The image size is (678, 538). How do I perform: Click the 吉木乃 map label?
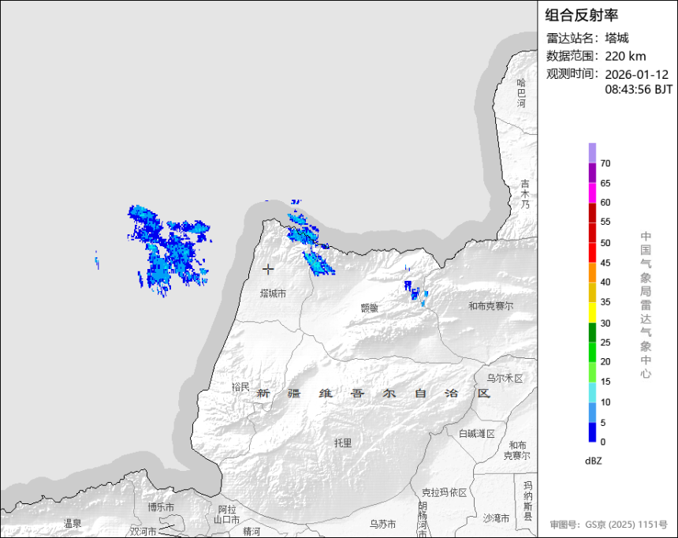pyautogui.click(x=524, y=194)
